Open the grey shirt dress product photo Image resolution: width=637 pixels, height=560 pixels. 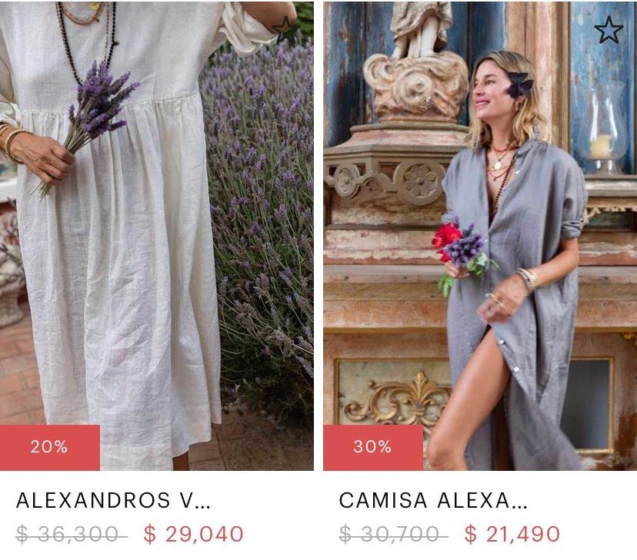pyautogui.click(x=480, y=235)
